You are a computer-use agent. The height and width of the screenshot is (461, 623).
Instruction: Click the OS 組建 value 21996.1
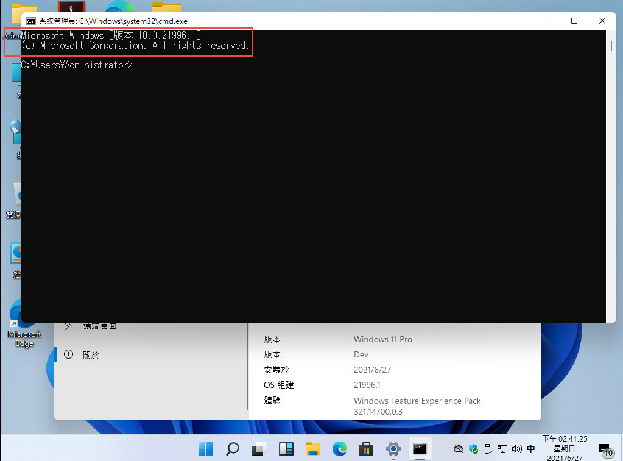[367, 385]
